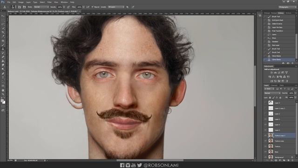
Task: Open the Opacity slider arrow in options bar
Action: [64, 7]
